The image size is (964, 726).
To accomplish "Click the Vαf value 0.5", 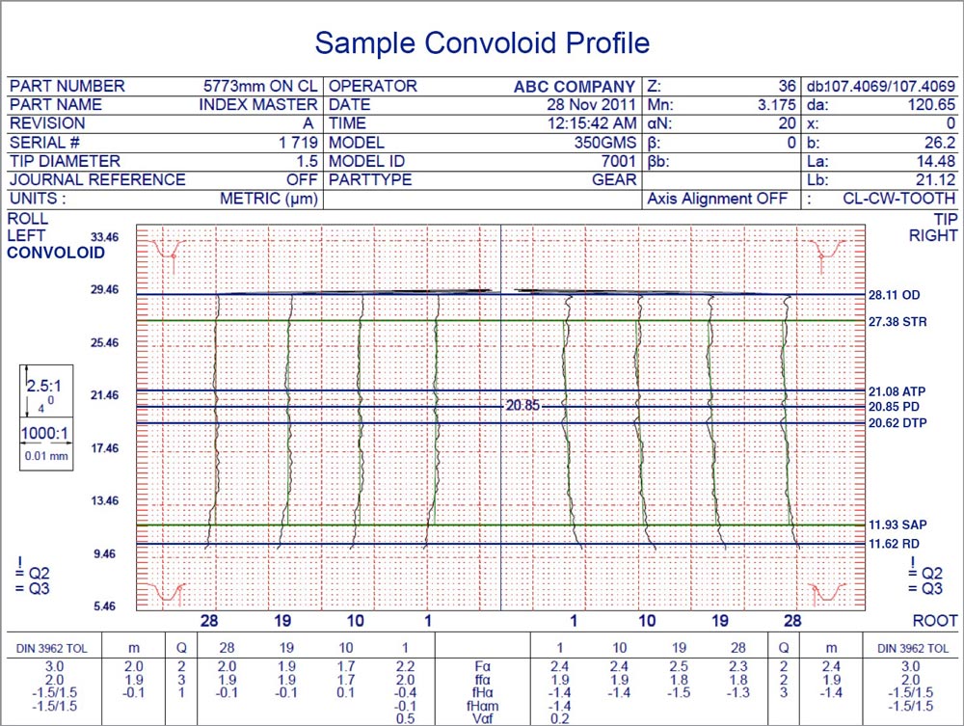I will coord(405,718).
